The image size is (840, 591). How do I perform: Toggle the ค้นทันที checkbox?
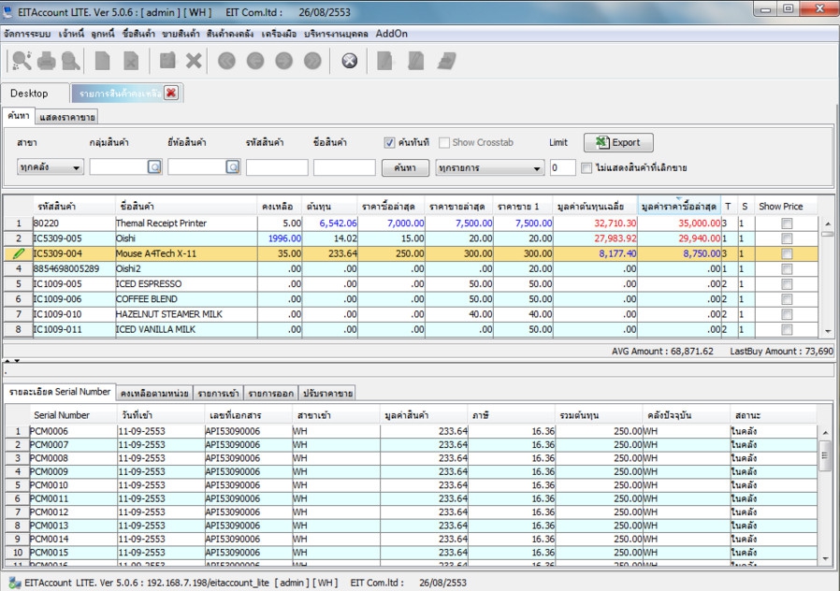(390, 143)
